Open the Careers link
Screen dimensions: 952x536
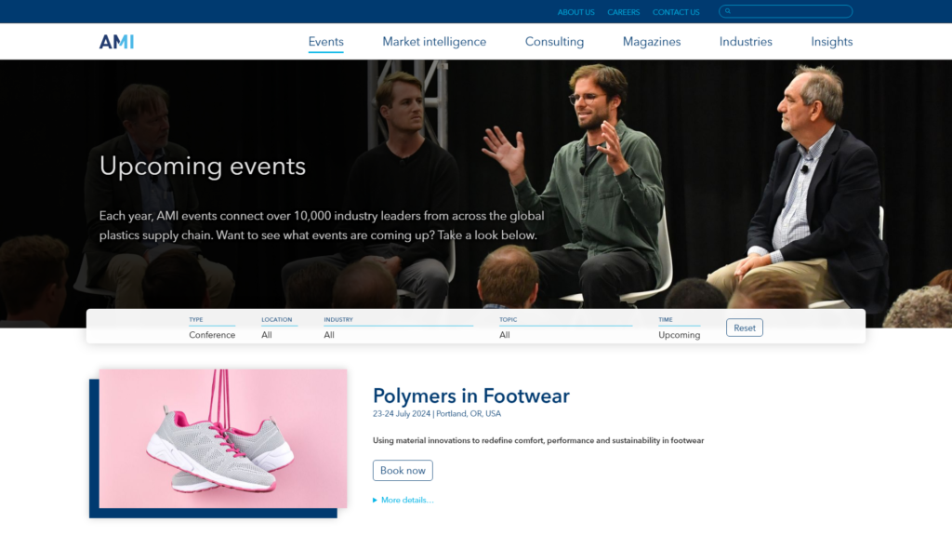point(624,12)
